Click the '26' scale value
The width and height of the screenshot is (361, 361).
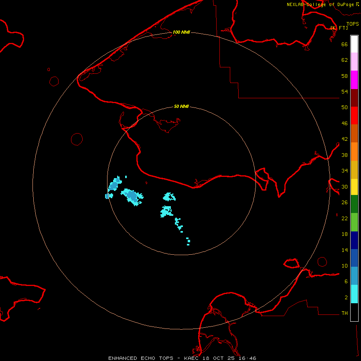(x=345, y=203)
